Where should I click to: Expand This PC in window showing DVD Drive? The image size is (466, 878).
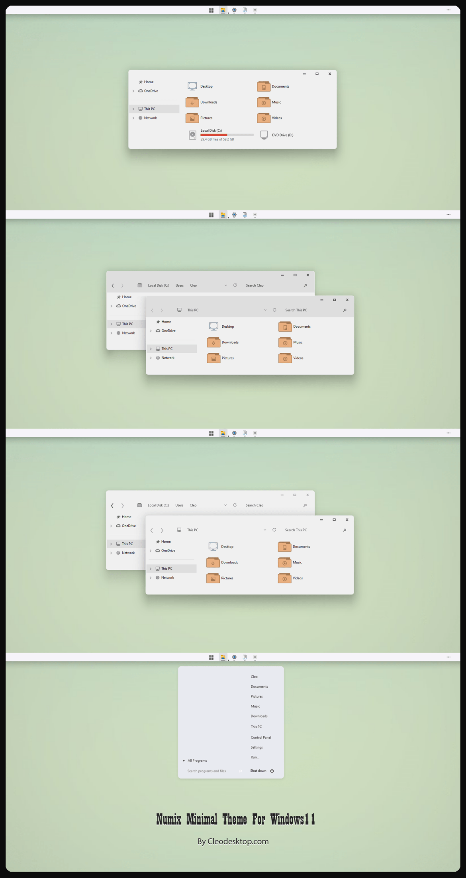point(133,109)
